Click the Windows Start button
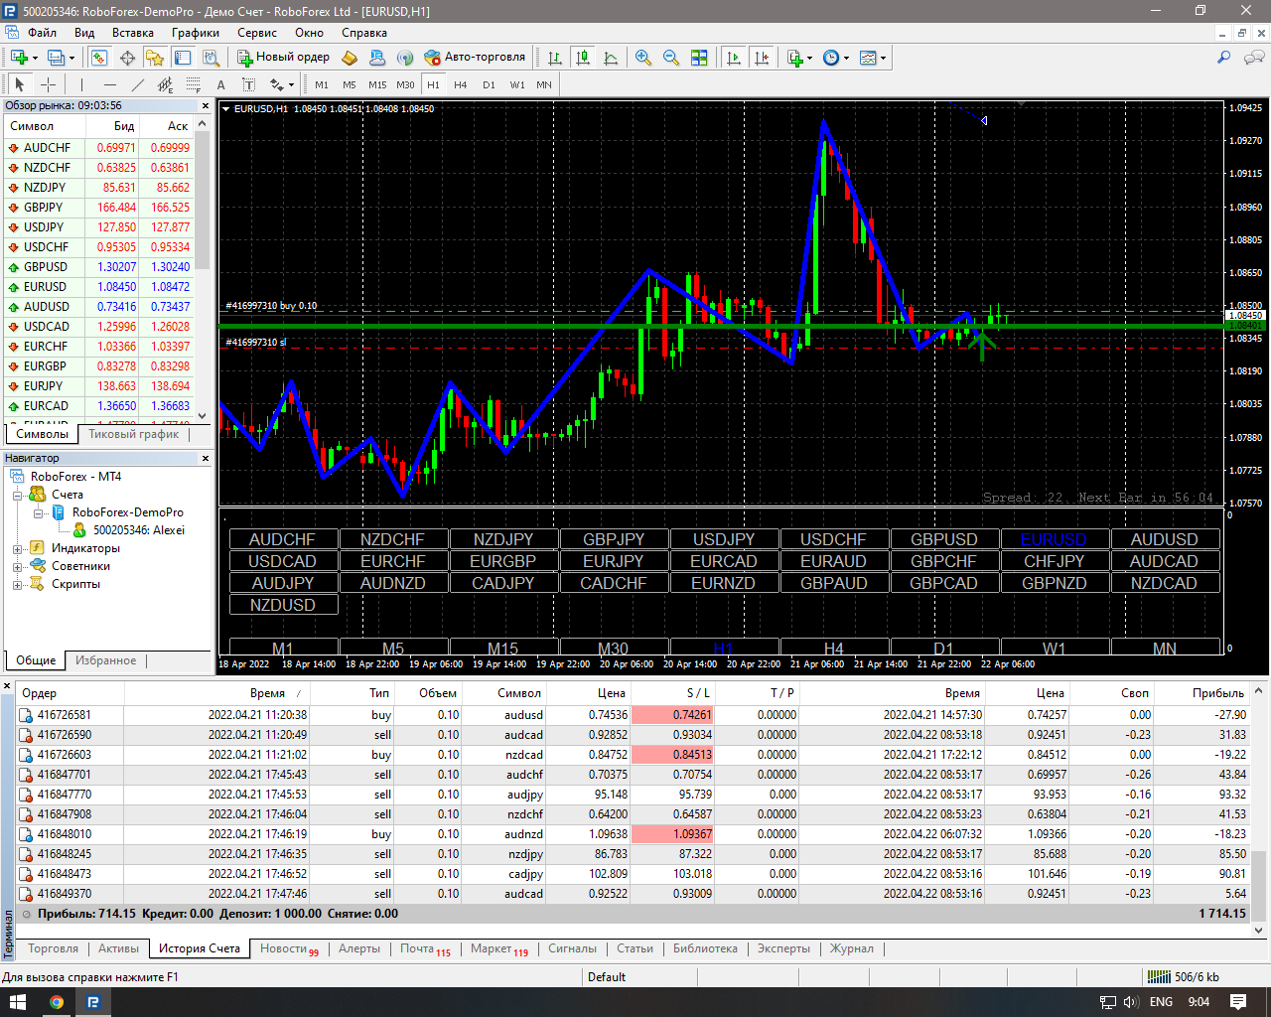This screenshot has height=1017, width=1271. tap(19, 1002)
